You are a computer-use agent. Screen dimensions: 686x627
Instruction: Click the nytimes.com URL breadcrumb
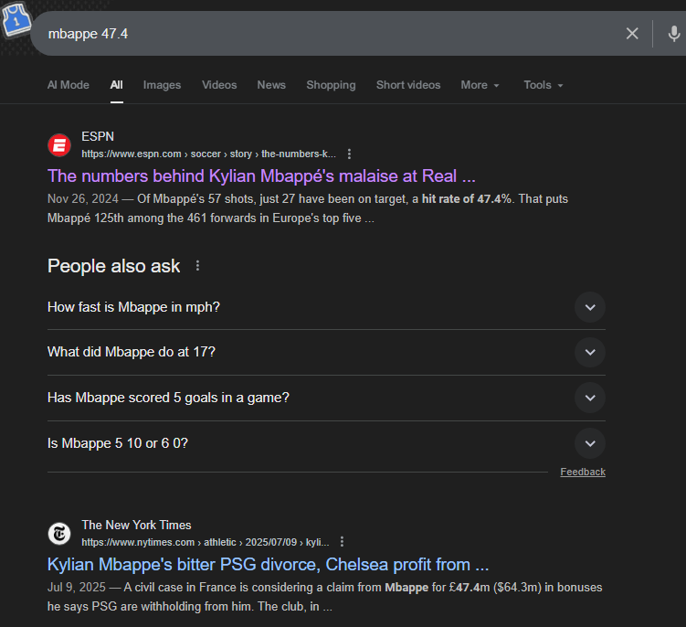[x=206, y=543]
